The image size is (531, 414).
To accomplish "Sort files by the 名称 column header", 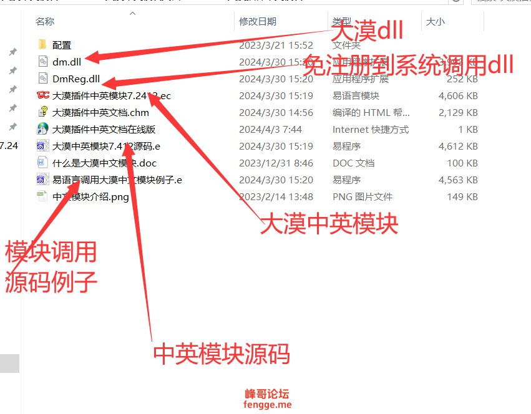I will tap(45, 22).
